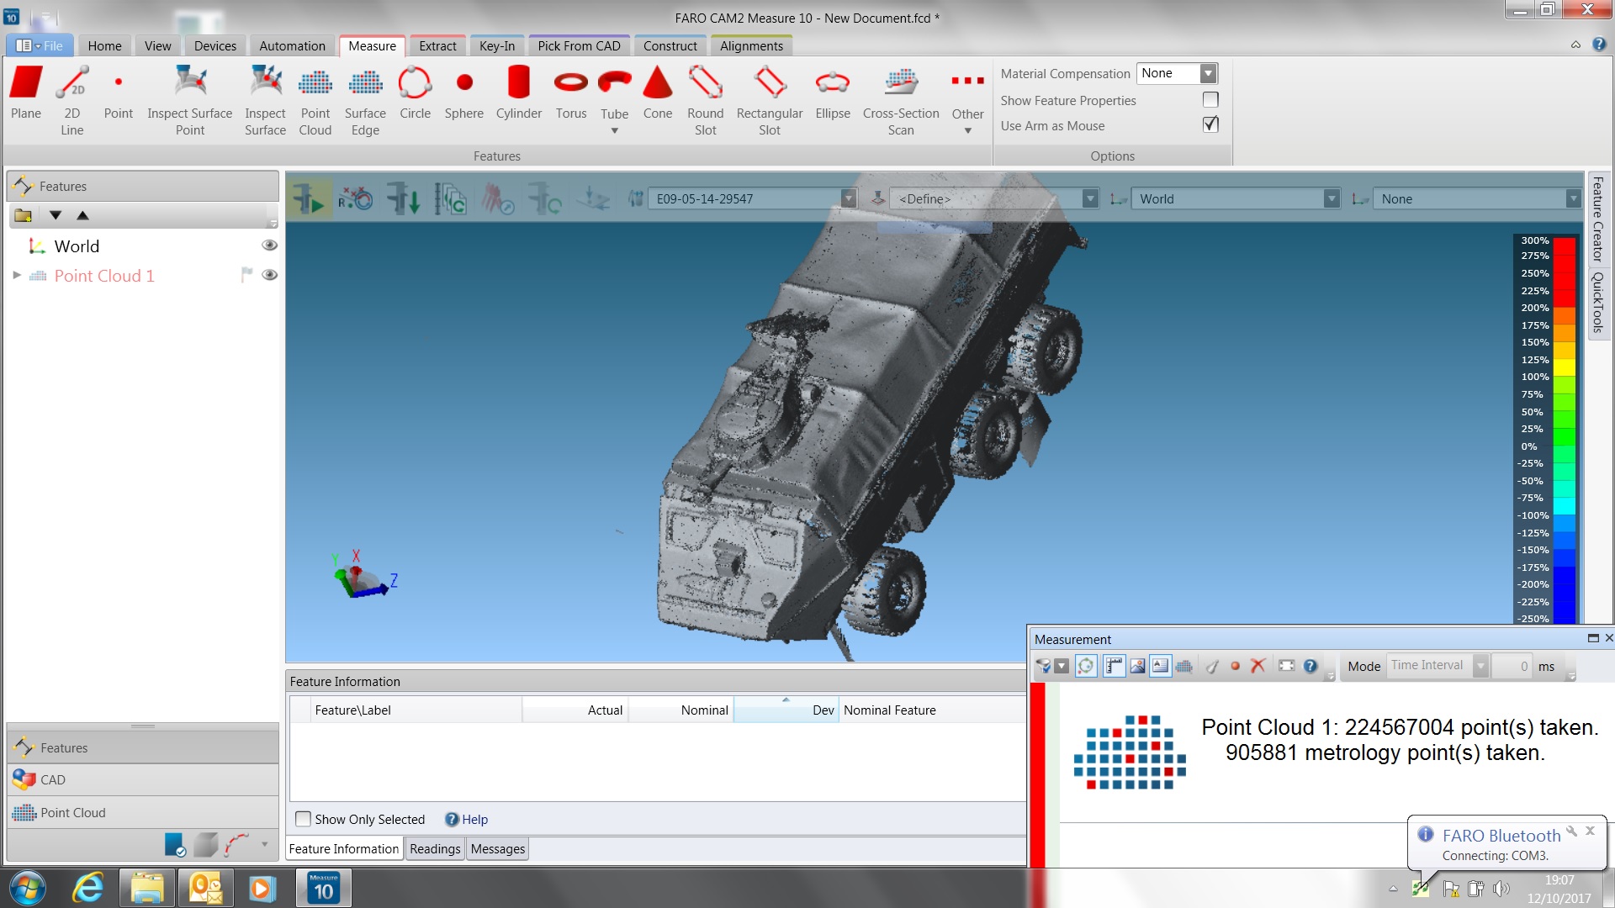This screenshot has width=1615, height=908.
Task: Click the ruler scale icon in Measurement toolbar
Action: pyautogui.click(x=1114, y=666)
